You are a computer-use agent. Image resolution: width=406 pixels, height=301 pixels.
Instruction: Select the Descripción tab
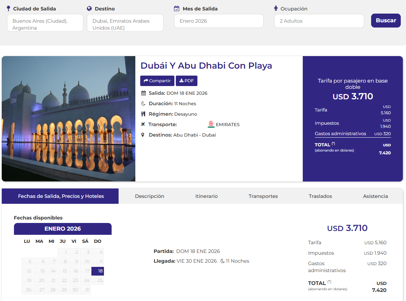pos(150,196)
